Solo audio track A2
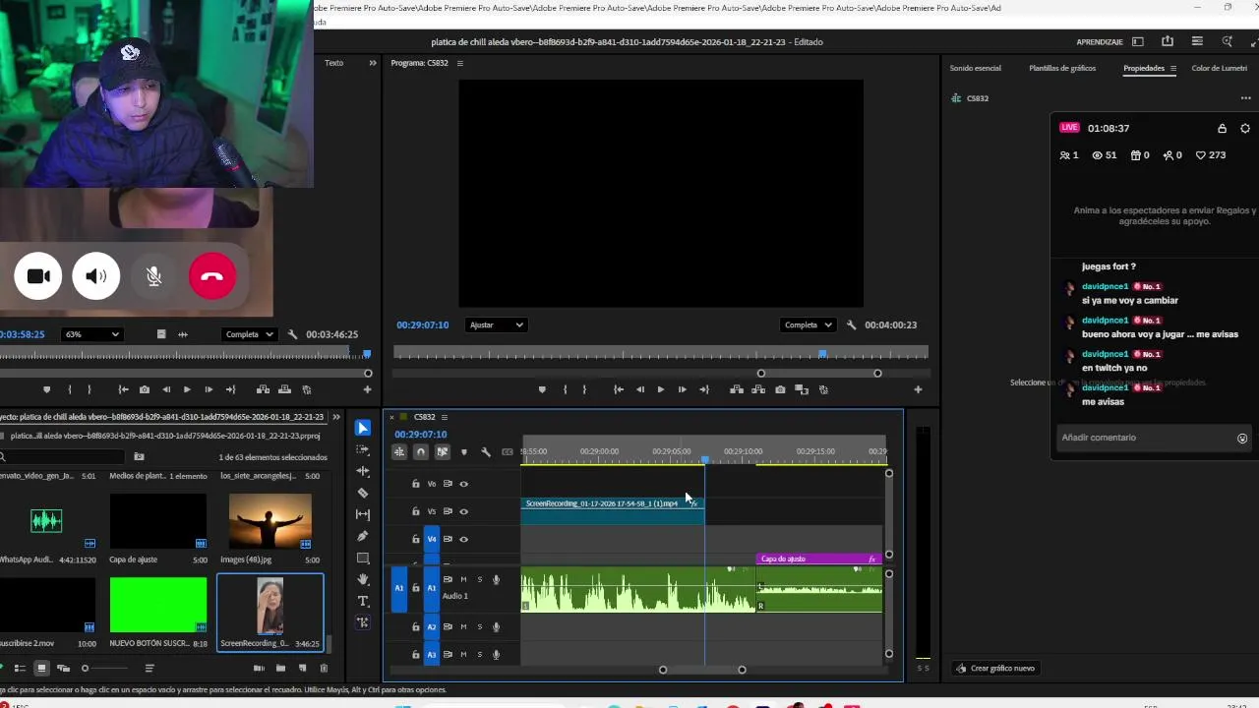Screen dimensions: 1259x708 [x=479, y=626]
